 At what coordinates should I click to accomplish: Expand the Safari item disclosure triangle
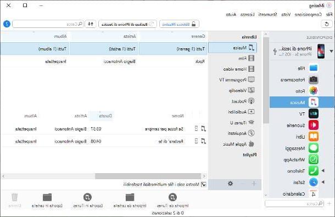point(323,182)
